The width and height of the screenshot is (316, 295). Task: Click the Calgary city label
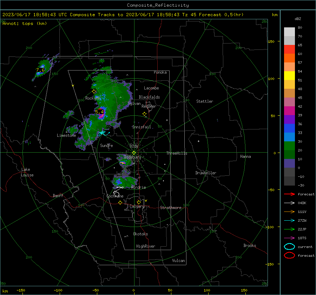click(x=137, y=206)
